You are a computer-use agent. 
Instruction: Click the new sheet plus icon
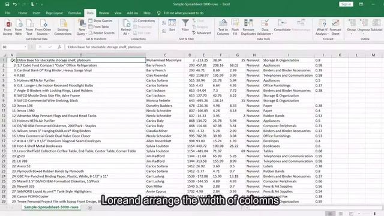pyautogui.click(x=90, y=208)
